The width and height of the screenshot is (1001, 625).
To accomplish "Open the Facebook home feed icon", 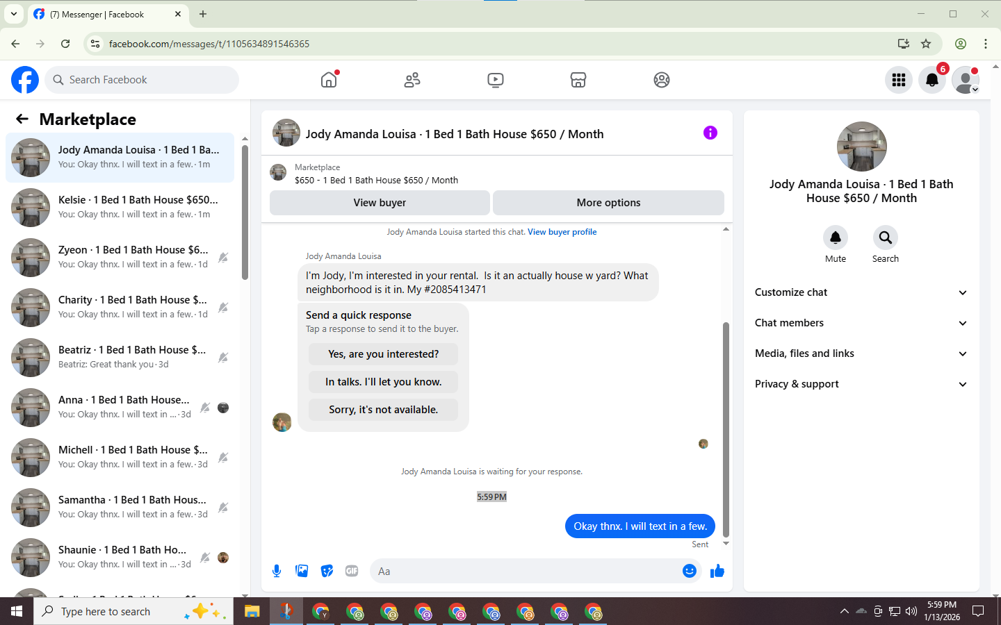I will click(x=329, y=80).
